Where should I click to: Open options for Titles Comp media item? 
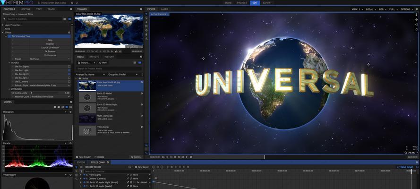coord(142,127)
